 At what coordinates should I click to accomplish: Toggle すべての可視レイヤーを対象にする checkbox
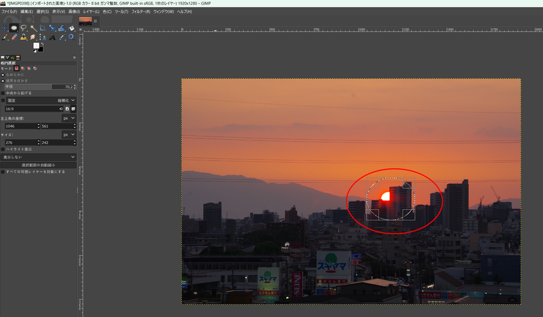3,172
